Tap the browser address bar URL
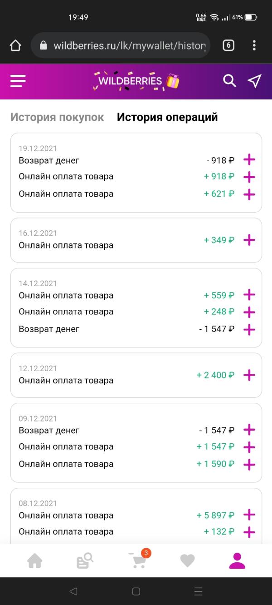Image resolution: width=272 pixels, height=605 pixels. click(129, 45)
